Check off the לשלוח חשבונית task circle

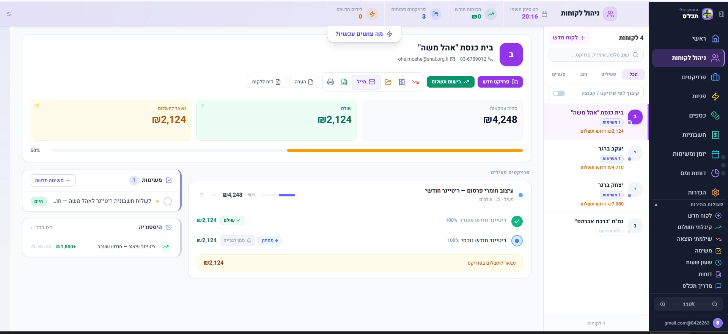168,201
